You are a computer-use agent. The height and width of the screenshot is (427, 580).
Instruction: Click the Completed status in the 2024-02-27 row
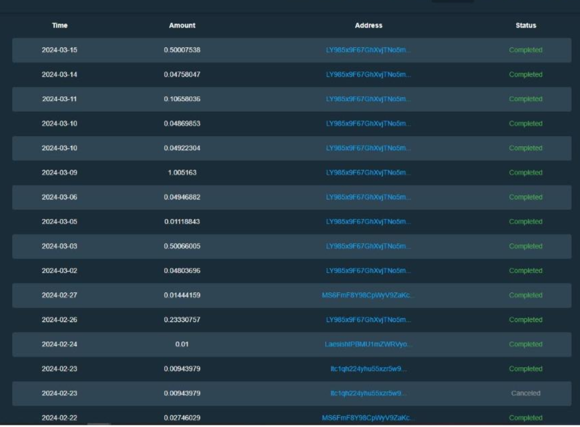(525, 295)
